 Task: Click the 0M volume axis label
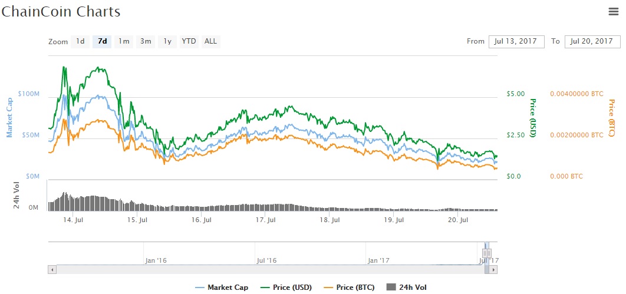34,208
